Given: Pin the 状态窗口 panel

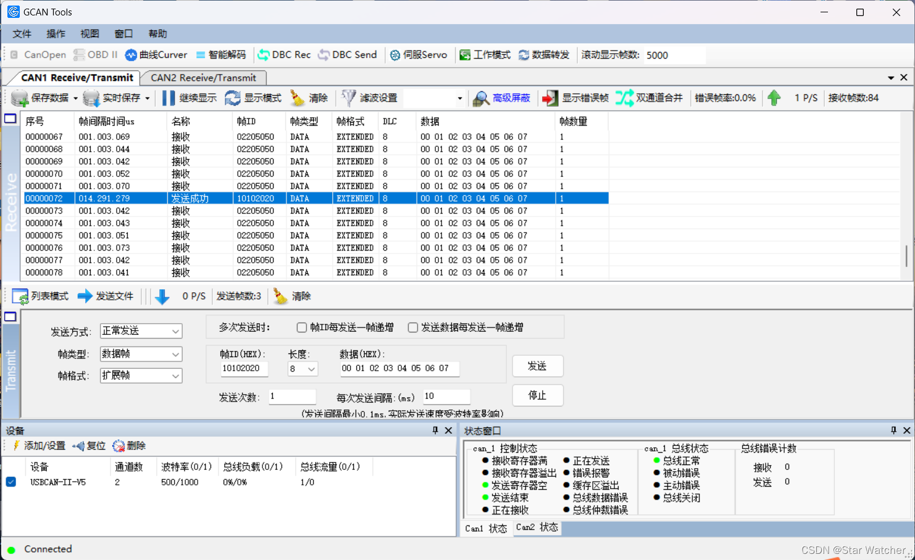Looking at the screenshot, I should coord(893,430).
